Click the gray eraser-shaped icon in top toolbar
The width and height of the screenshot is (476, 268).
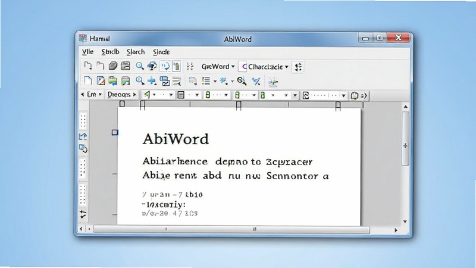pyautogui.click(x=113, y=66)
